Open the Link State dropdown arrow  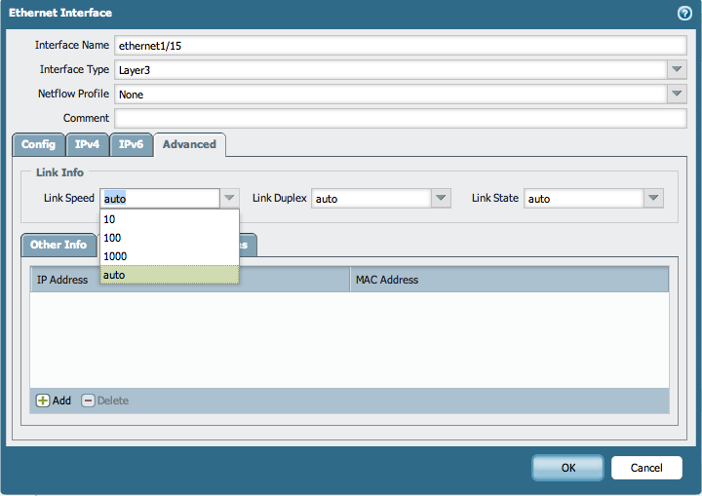coord(653,198)
